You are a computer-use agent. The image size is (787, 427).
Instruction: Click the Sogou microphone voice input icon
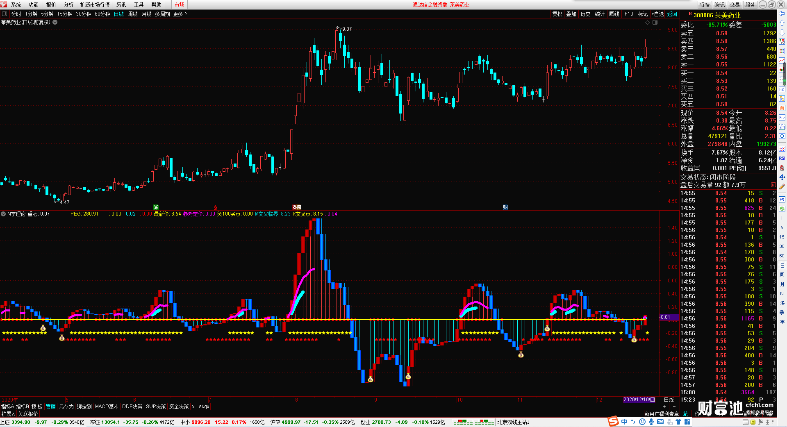click(x=651, y=422)
